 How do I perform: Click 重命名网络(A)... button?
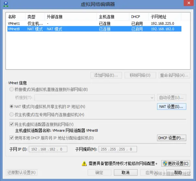pyautogui.click(x=174, y=75)
